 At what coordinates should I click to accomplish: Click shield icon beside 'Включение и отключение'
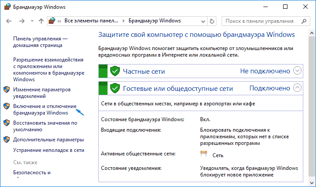pyautogui.click(x=7, y=106)
